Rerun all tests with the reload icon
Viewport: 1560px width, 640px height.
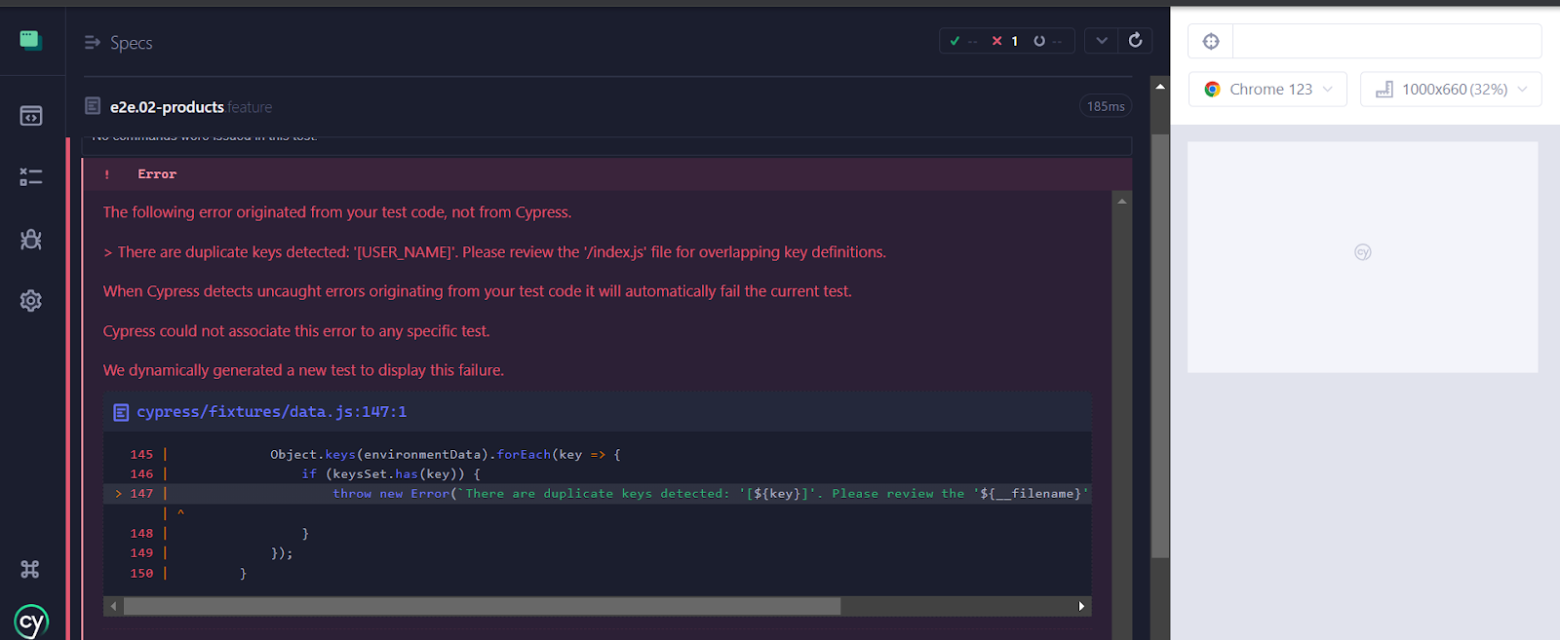[1135, 40]
